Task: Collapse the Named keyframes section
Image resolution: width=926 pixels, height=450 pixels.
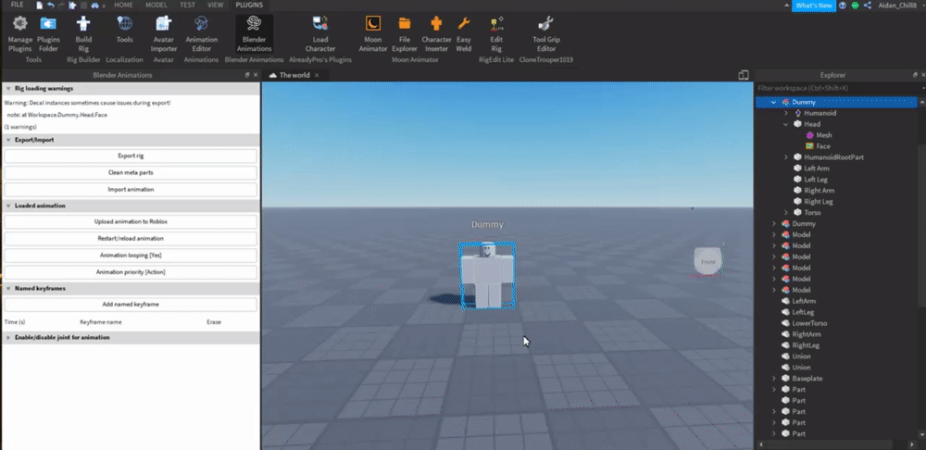Action: (x=8, y=288)
